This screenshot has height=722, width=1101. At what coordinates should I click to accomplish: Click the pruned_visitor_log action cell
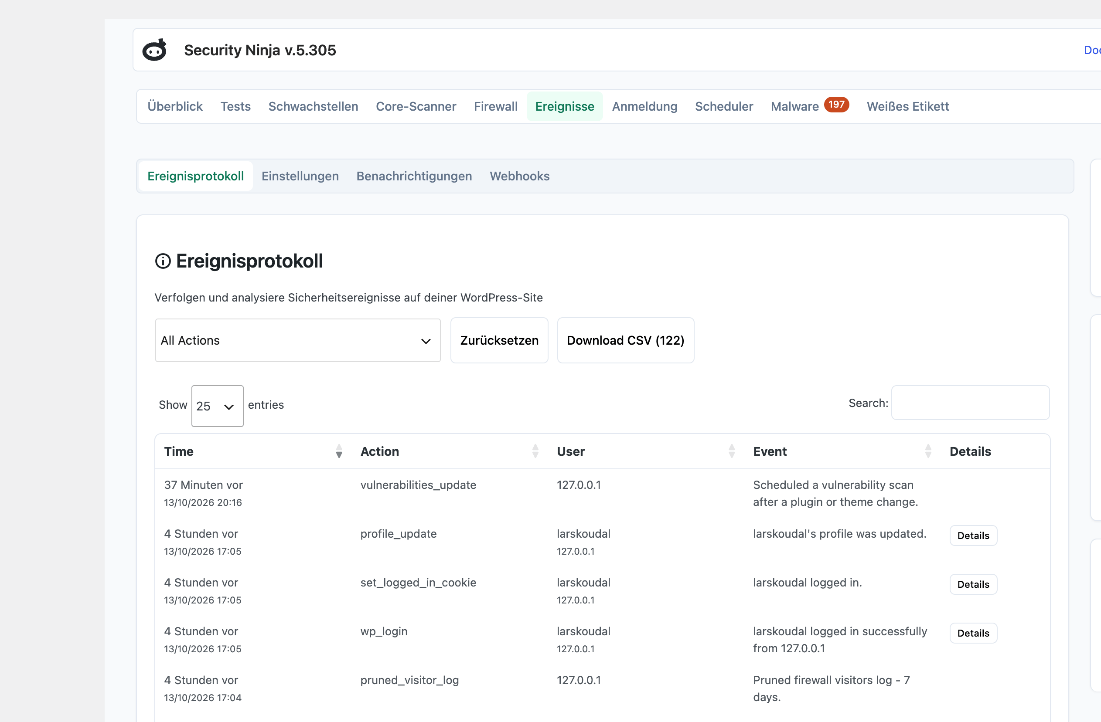[x=409, y=680]
